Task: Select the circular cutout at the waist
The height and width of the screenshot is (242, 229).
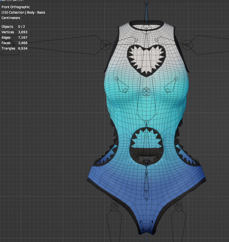Action: [146, 147]
